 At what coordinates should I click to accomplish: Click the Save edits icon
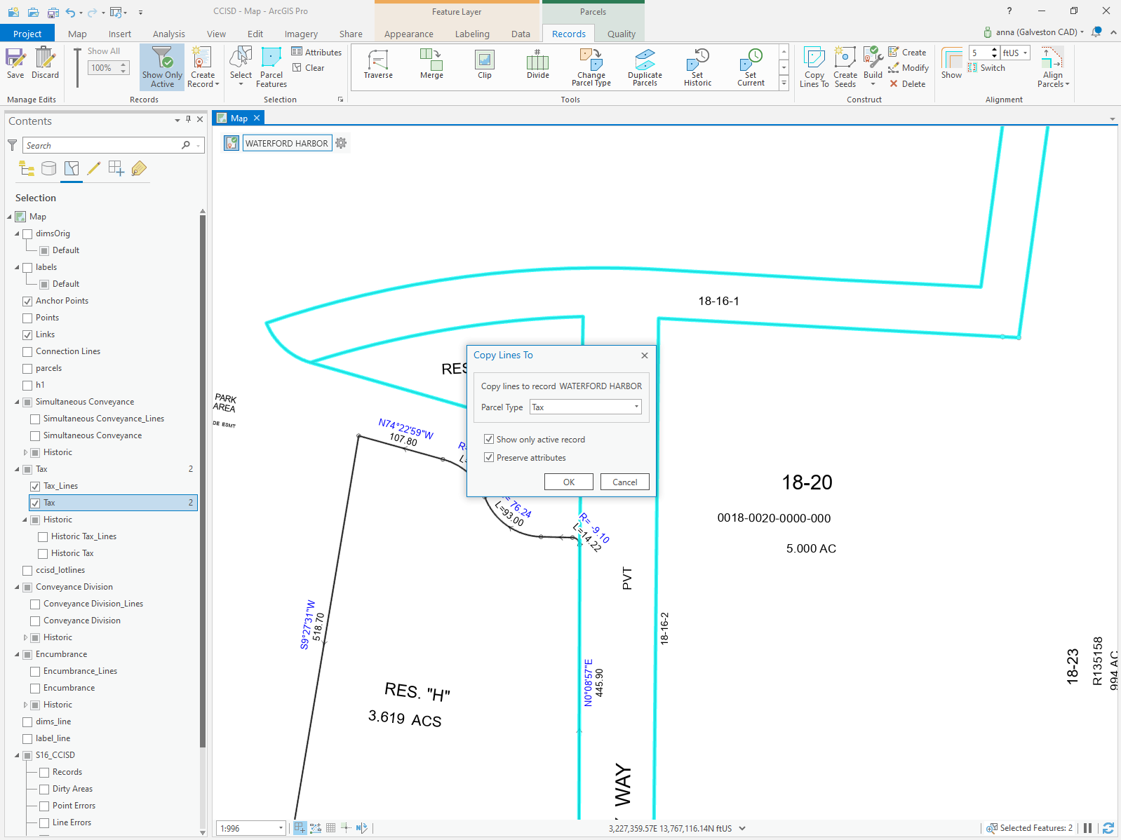coord(15,62)
